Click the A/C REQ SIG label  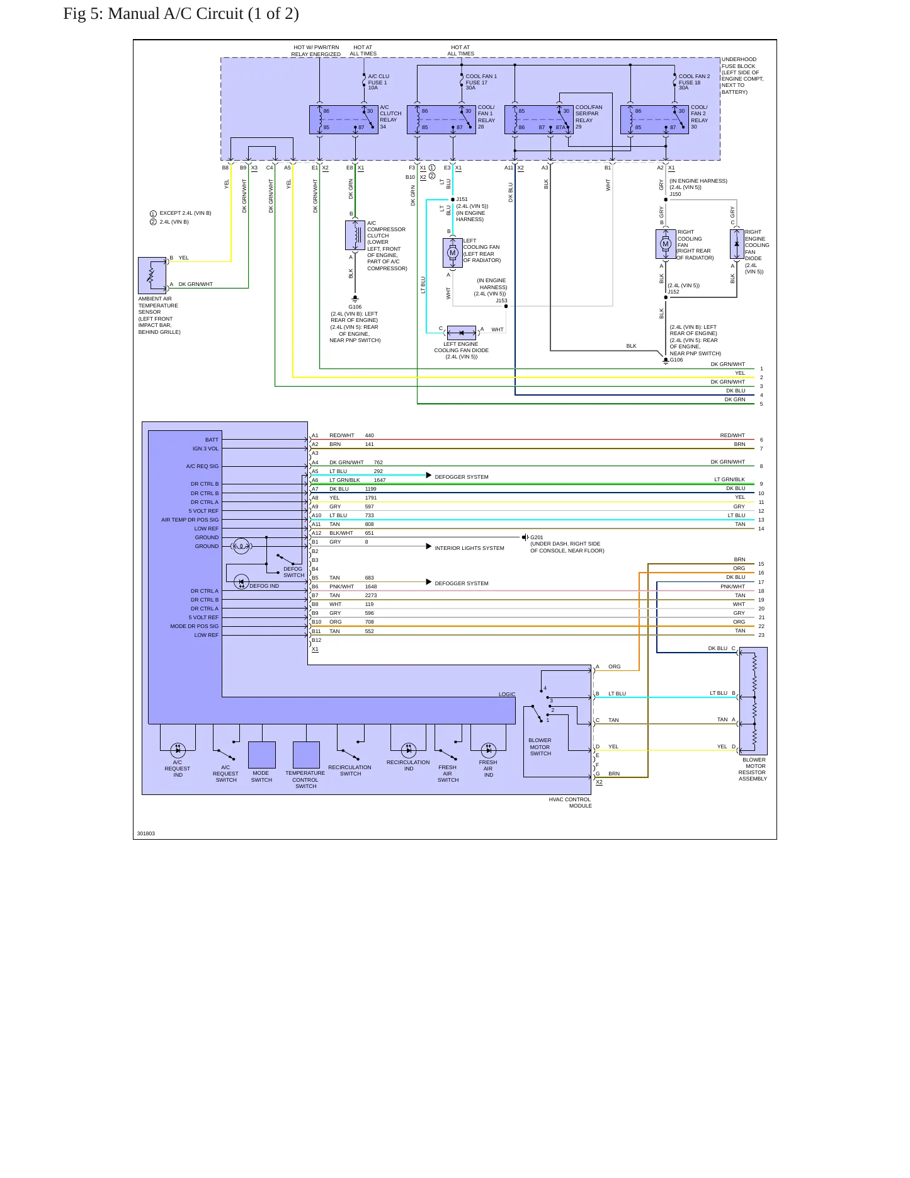[x=202, y=466]
